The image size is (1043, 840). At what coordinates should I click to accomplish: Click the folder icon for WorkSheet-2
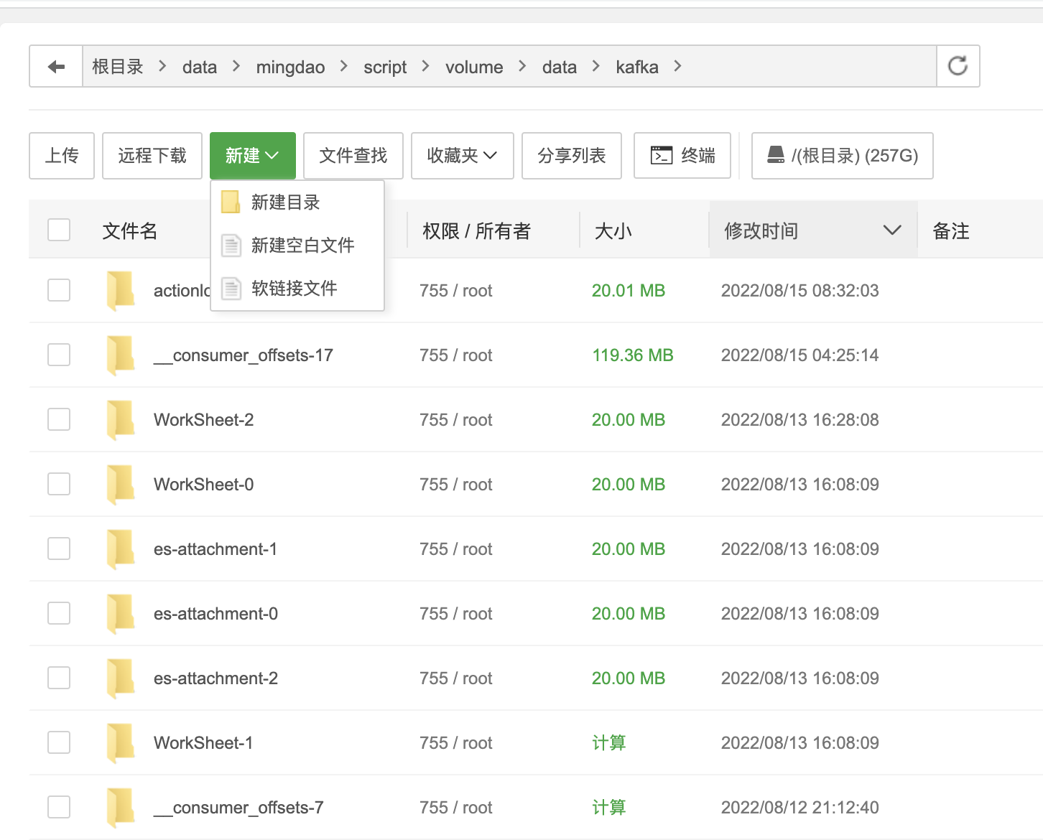pos(120,420)
